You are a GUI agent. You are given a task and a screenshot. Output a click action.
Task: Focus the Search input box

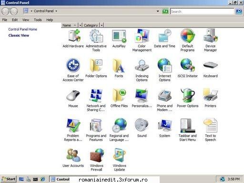202,11
